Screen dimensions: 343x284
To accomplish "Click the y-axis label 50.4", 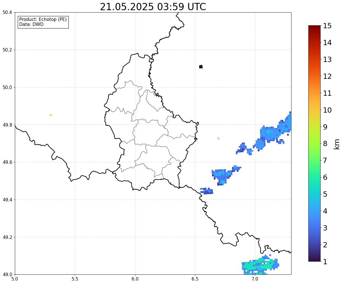I will point(7,13).
